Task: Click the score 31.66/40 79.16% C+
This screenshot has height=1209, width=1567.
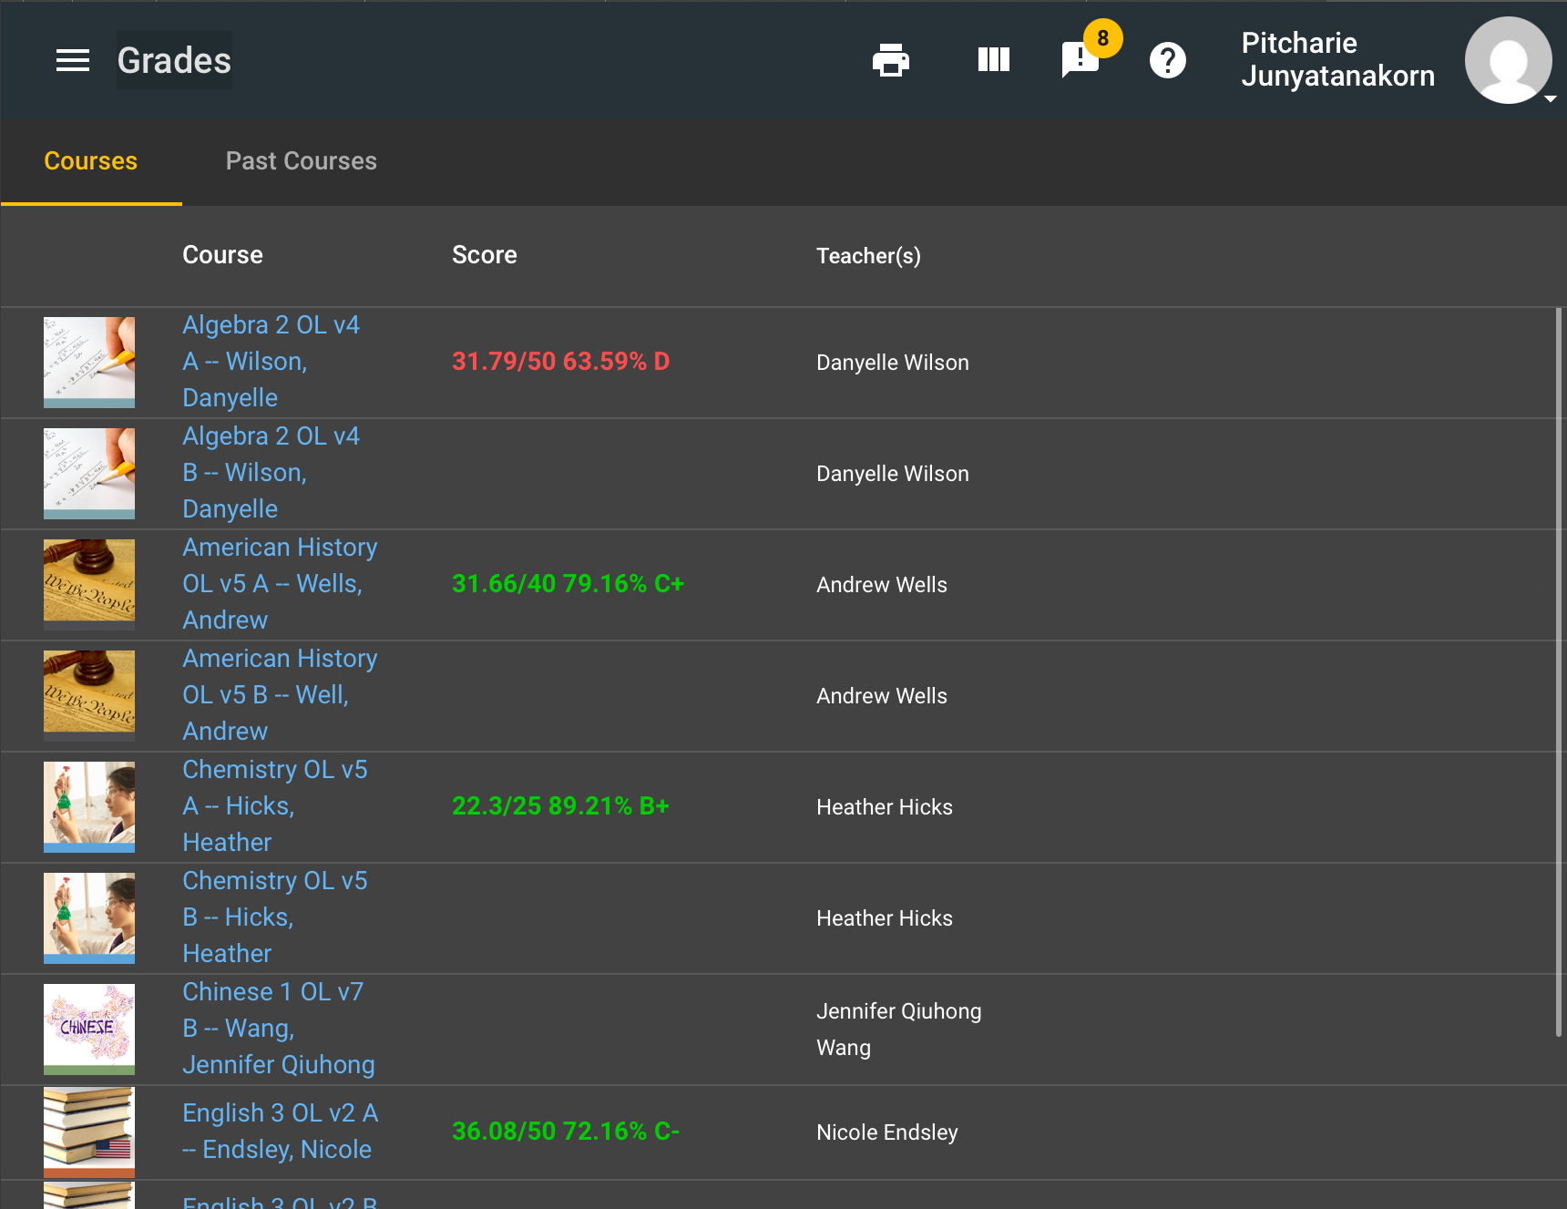Action: point(568,584)
